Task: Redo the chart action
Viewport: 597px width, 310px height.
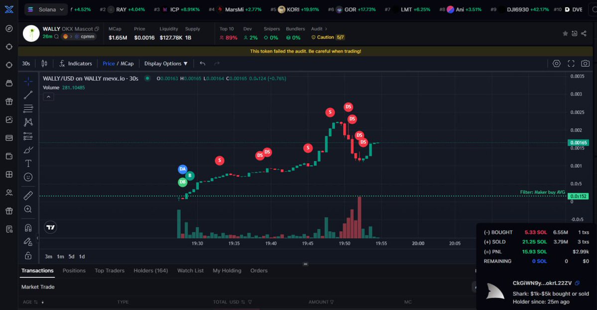Action: click(217, 64)
